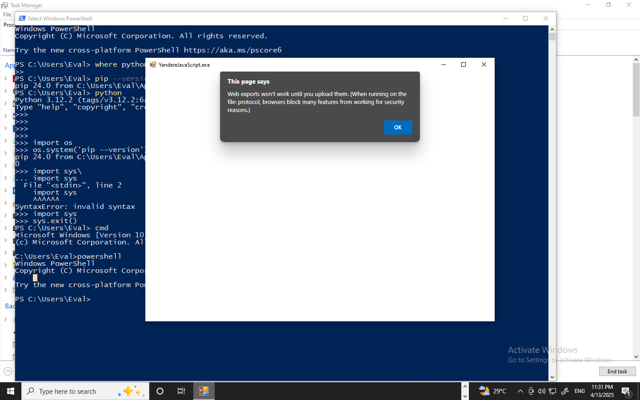Click the 'sys.exit()' line in PowerShell

pyautogui.click(x=46, y=221)
